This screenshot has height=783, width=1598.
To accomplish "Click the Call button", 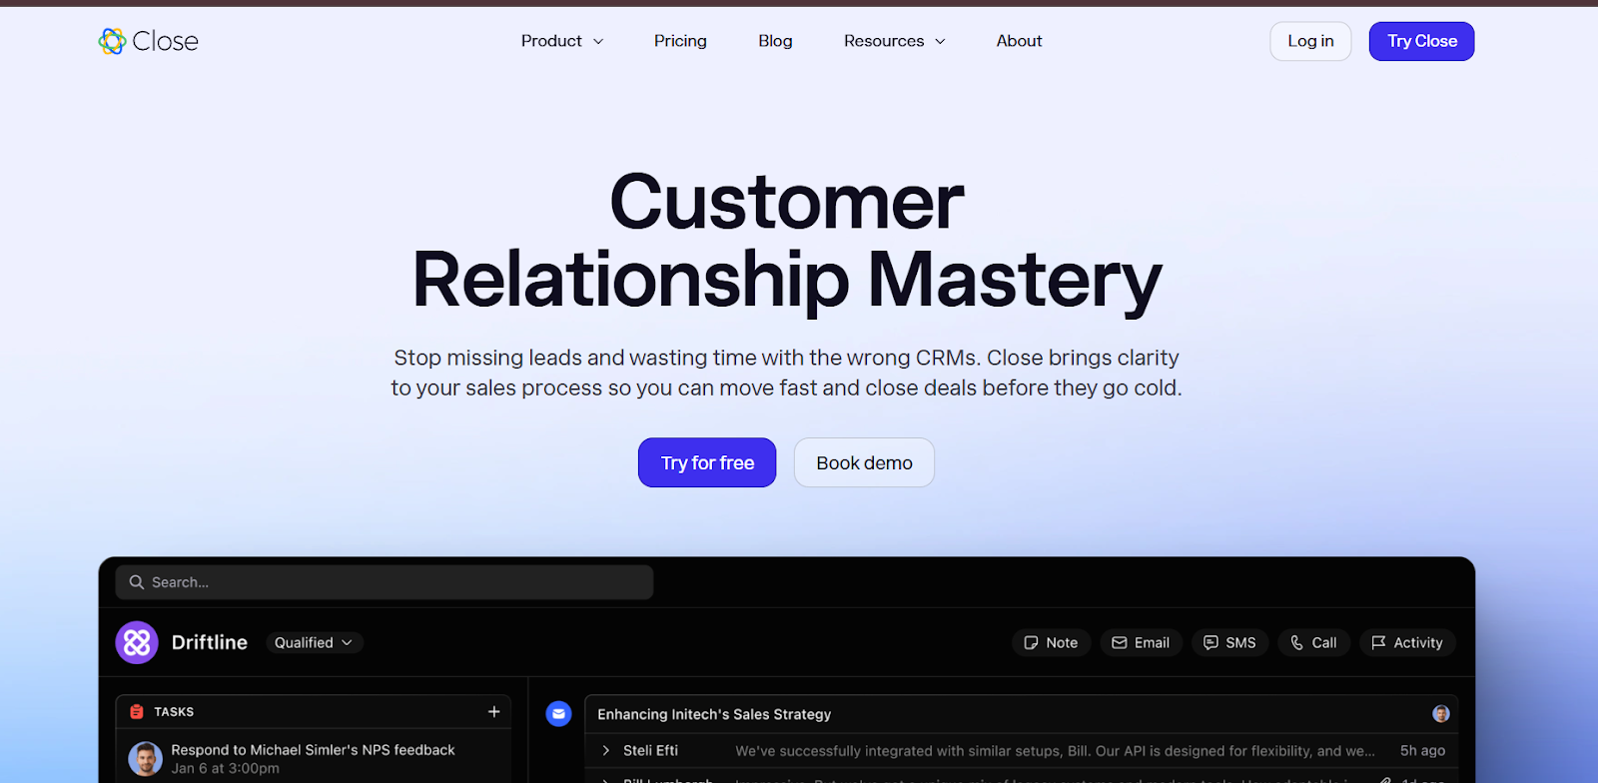I will click(x=1313, y=642).
